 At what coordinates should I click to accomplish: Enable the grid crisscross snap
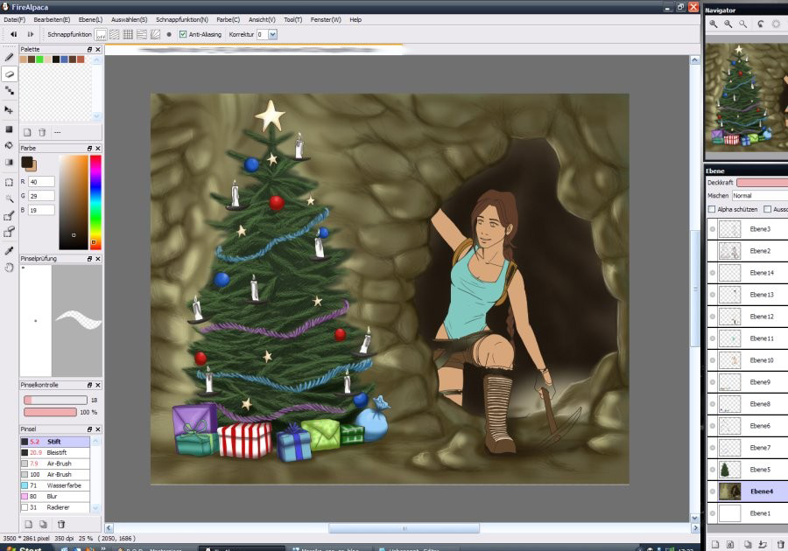click(x=128, y=35)
